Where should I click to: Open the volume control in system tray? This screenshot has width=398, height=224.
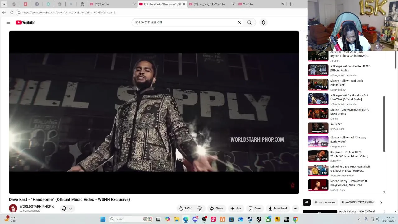[x=377, y=219]
